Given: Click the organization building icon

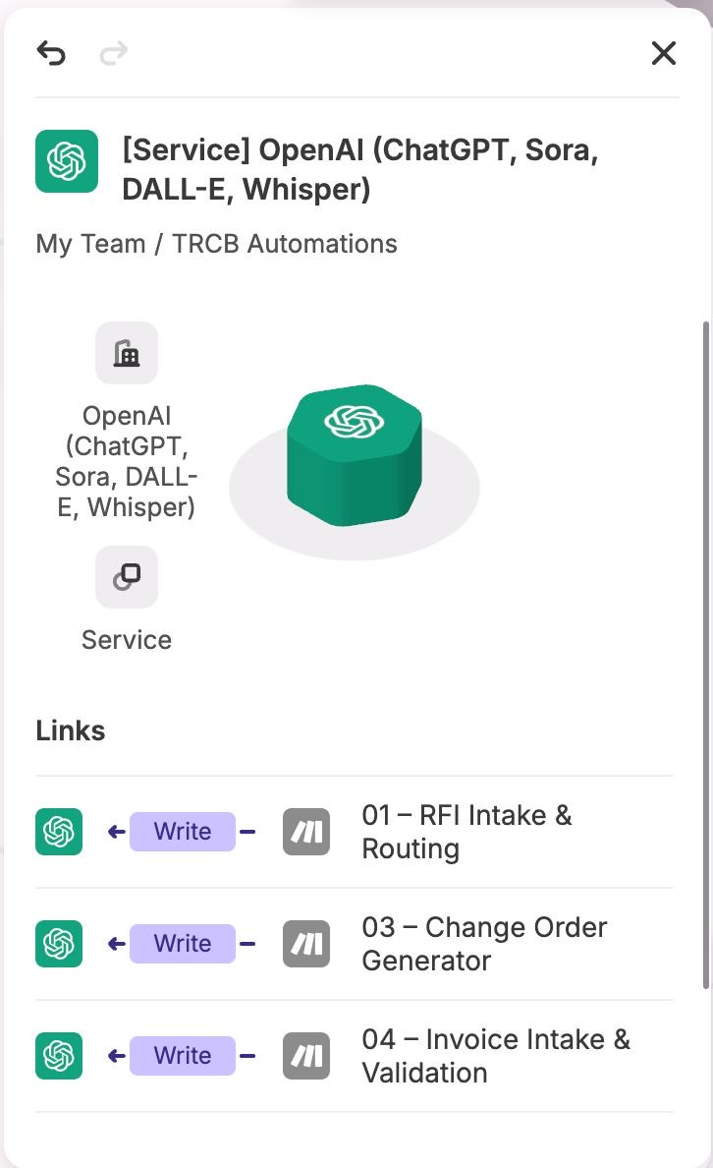Looking at the screenshot, I should pyautogui.click(x=127, y=352).
